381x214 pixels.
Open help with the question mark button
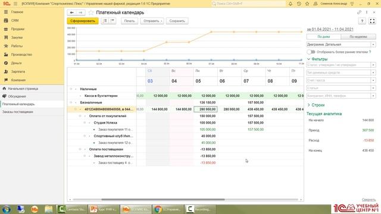click(x=362, y=21)
